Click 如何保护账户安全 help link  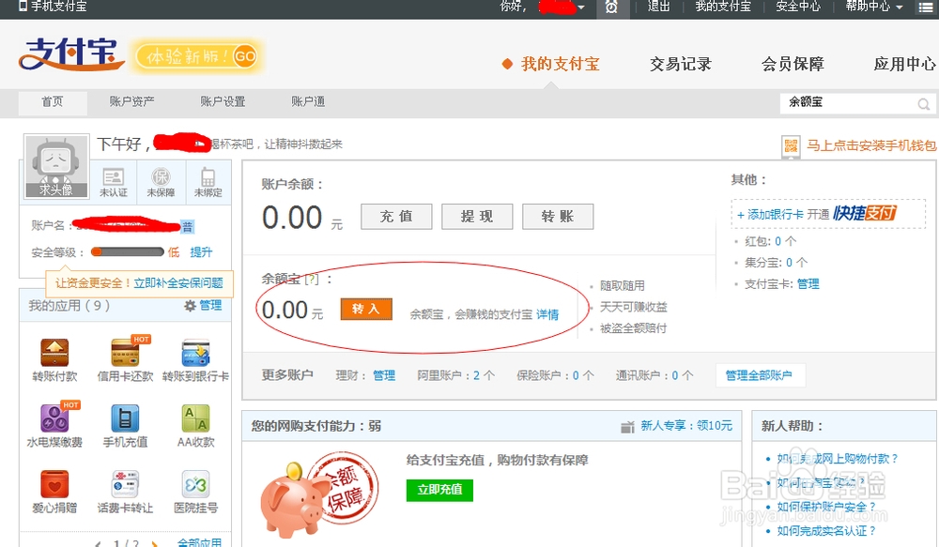(x=826, y=507)
